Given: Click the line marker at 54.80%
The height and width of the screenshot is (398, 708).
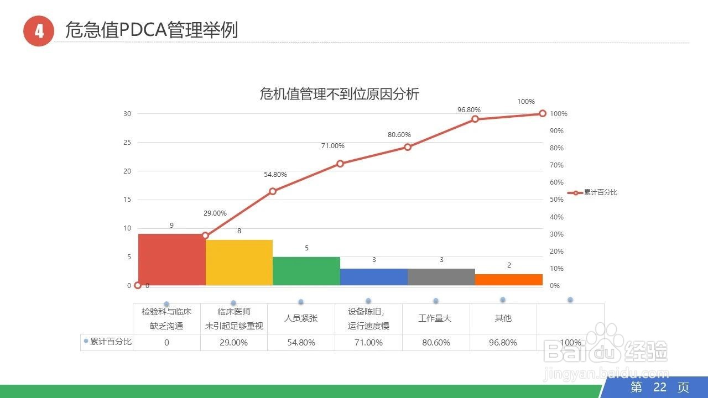Looking at the screenshot, I should coord(272,191).
